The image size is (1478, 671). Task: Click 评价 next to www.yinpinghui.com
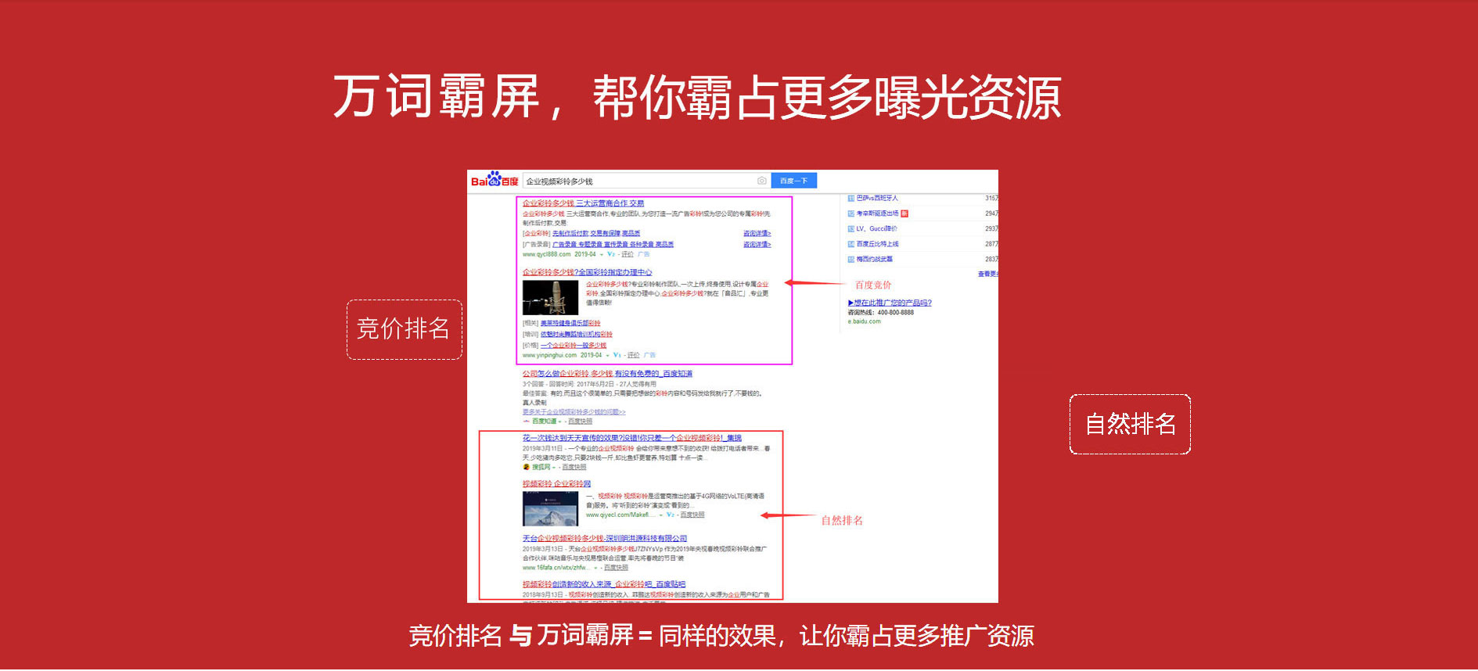(x=634, y=355)
